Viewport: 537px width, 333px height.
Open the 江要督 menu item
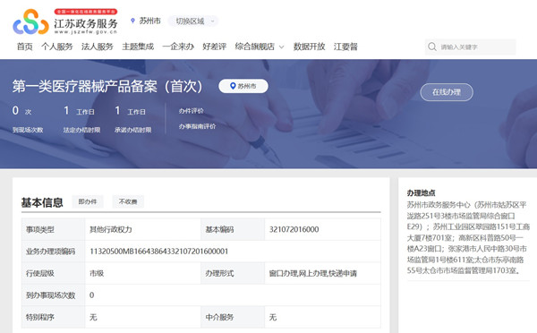point(345,47)
